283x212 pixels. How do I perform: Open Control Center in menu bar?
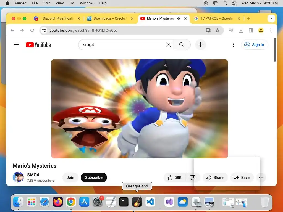[234, 3]
